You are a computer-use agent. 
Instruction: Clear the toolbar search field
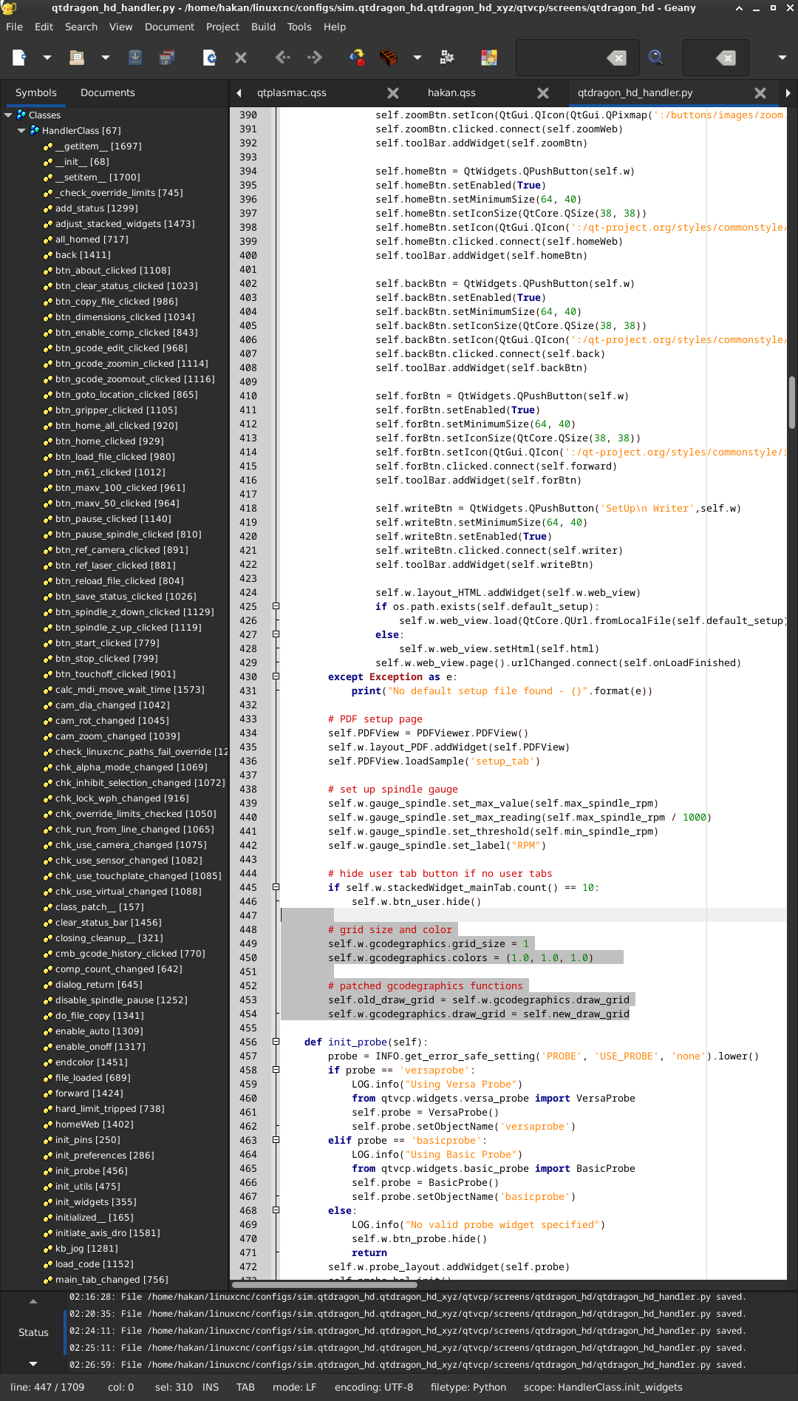(617, 58)
